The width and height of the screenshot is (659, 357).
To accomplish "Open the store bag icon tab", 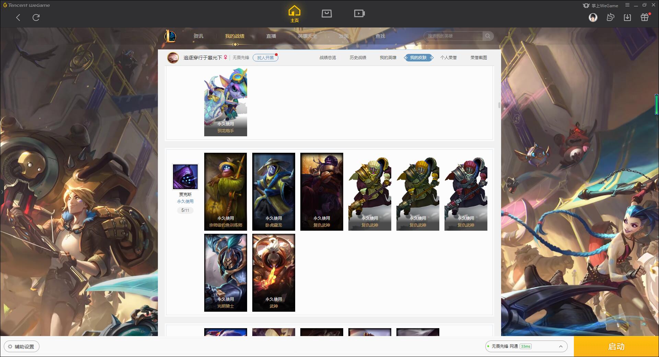I will pyautogui.click(x=326, y=13).
